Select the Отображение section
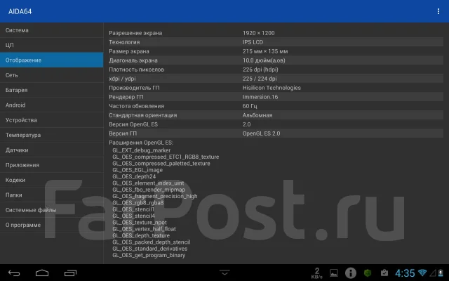Screen dimensions: 449x281 [51, 60]
